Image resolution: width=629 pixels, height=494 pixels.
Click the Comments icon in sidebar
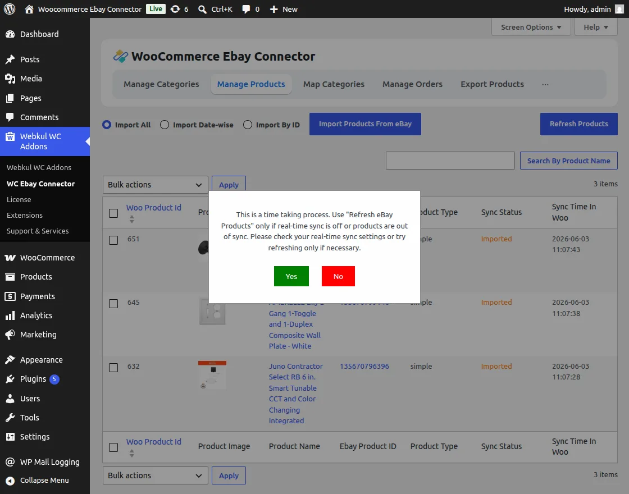coord(10,117)
